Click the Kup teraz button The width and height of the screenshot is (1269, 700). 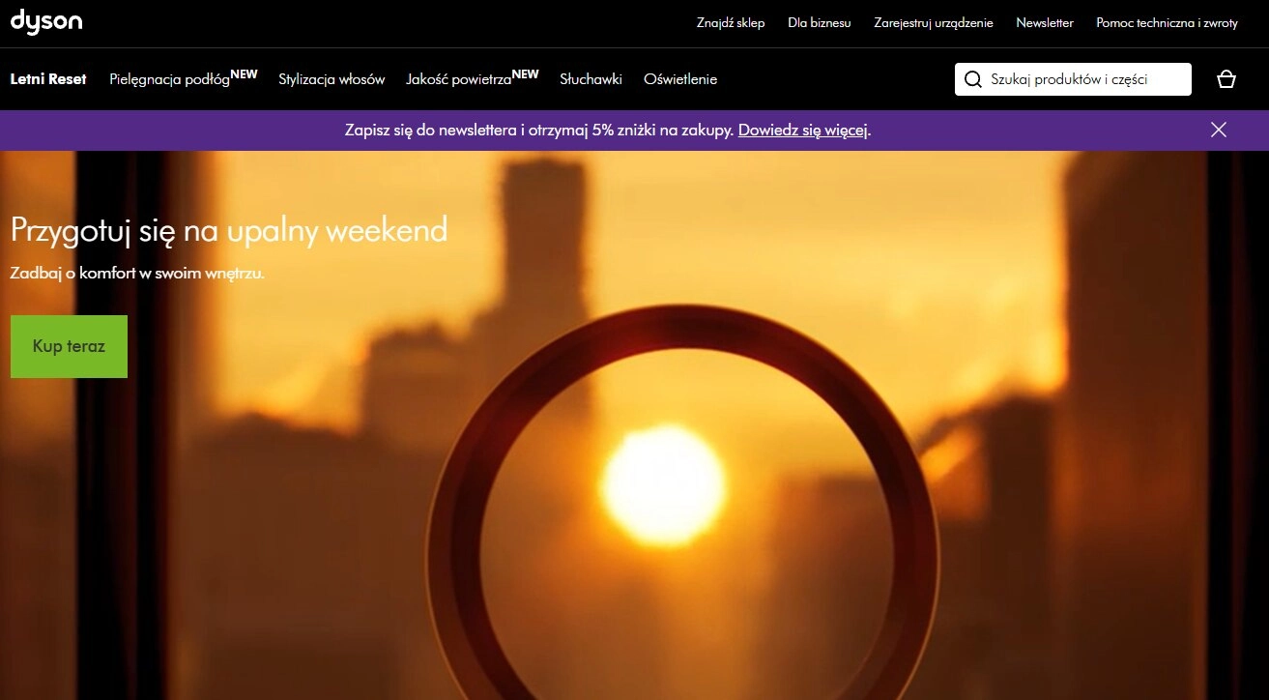(69, 346)
